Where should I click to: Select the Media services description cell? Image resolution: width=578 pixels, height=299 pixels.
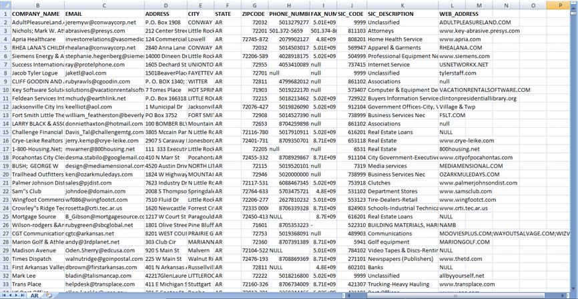click(x=402, y=166)
